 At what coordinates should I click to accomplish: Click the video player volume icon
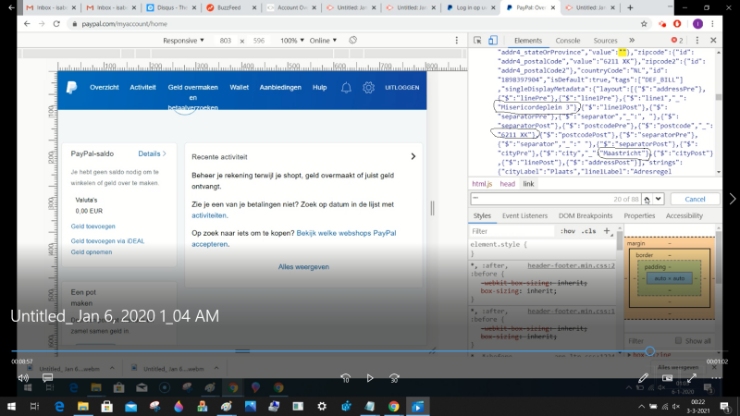23,377
